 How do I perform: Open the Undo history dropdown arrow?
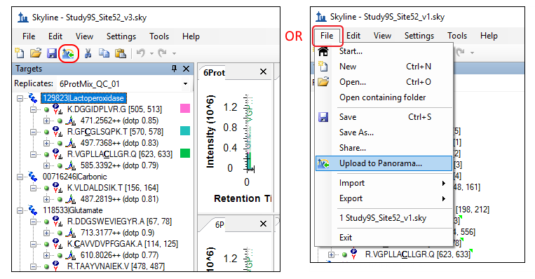point(151,53)
